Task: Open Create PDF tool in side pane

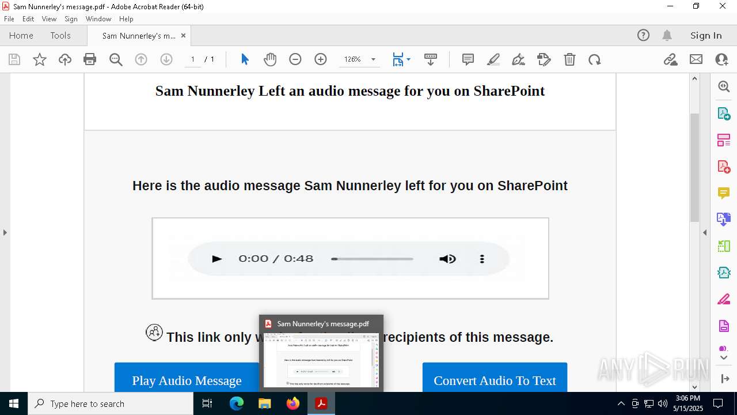Action: 724,167
